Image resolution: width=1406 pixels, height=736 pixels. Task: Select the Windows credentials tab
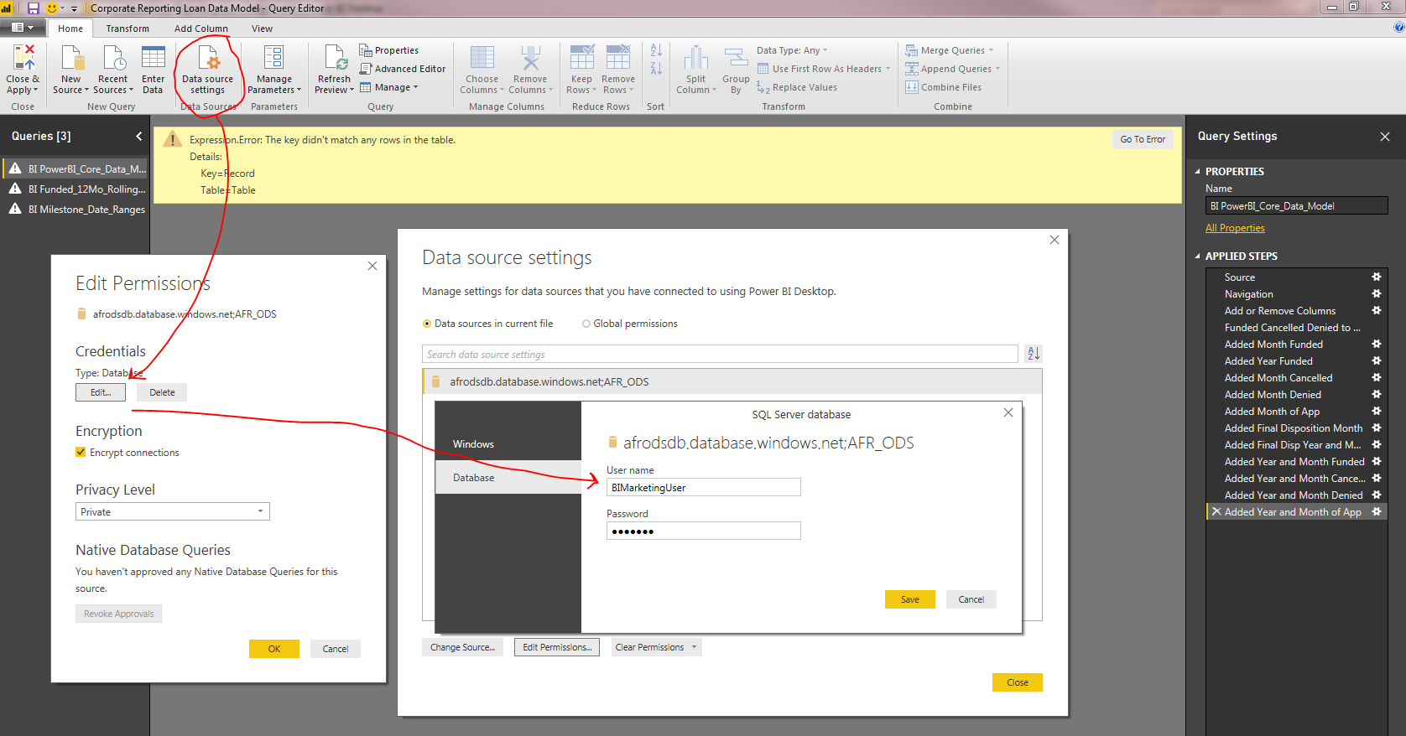coord(508,444)
